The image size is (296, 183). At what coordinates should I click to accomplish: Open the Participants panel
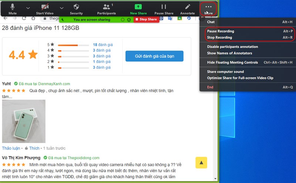(107, 9)
